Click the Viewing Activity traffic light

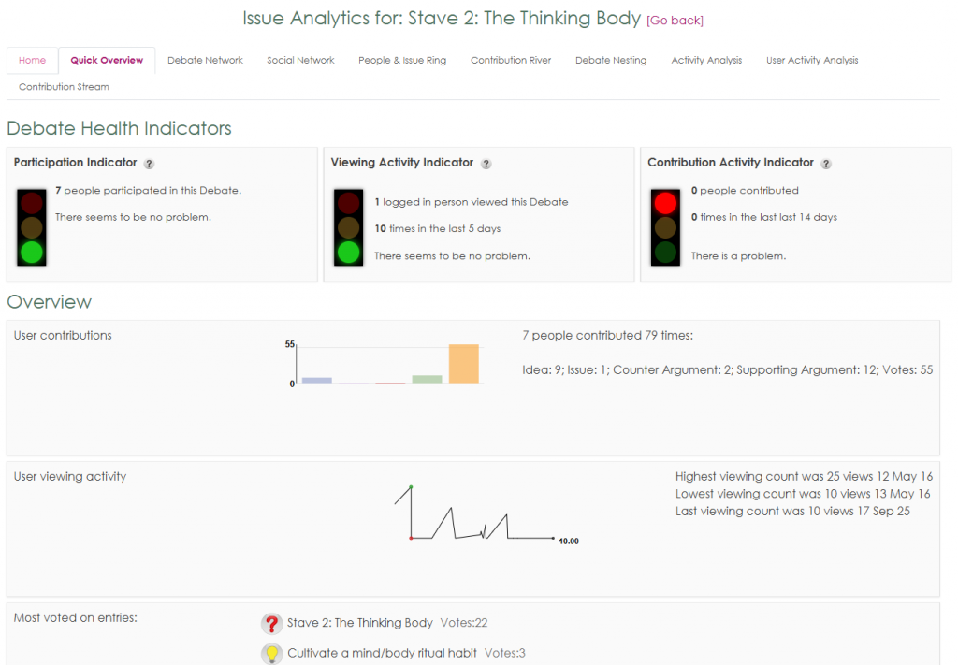pos(349,227)
